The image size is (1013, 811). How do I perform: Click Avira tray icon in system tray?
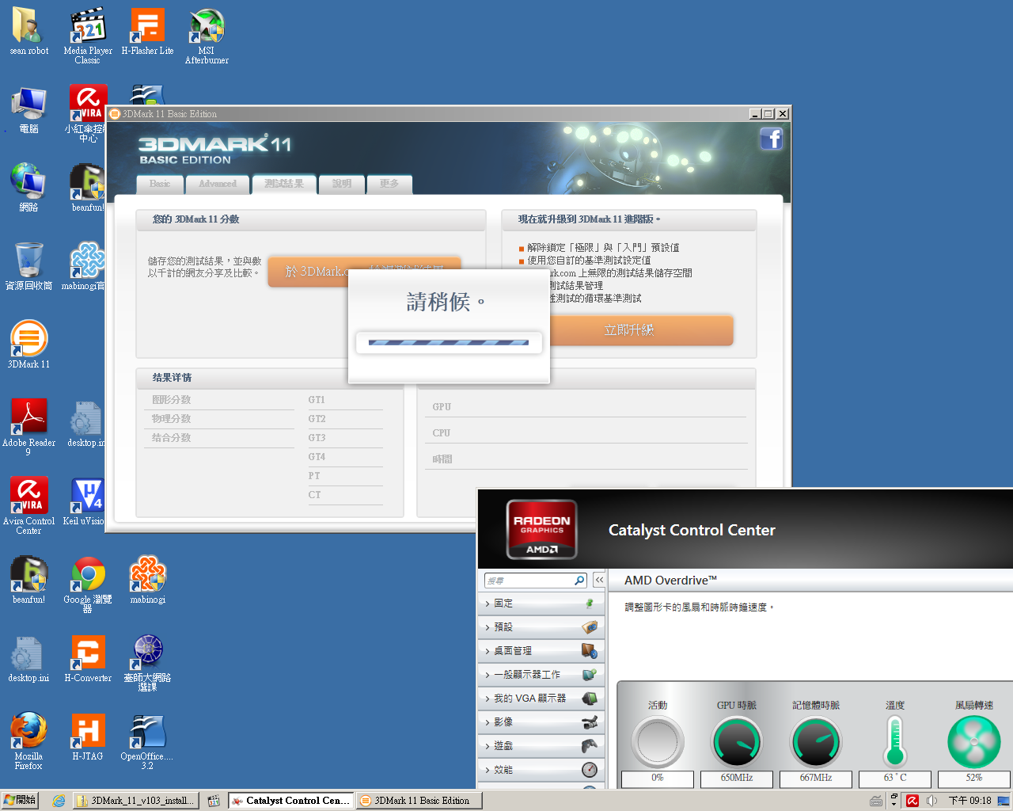point(912,801)
